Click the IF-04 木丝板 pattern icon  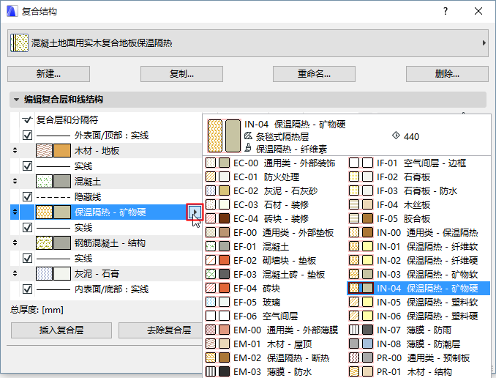[354, 205]
